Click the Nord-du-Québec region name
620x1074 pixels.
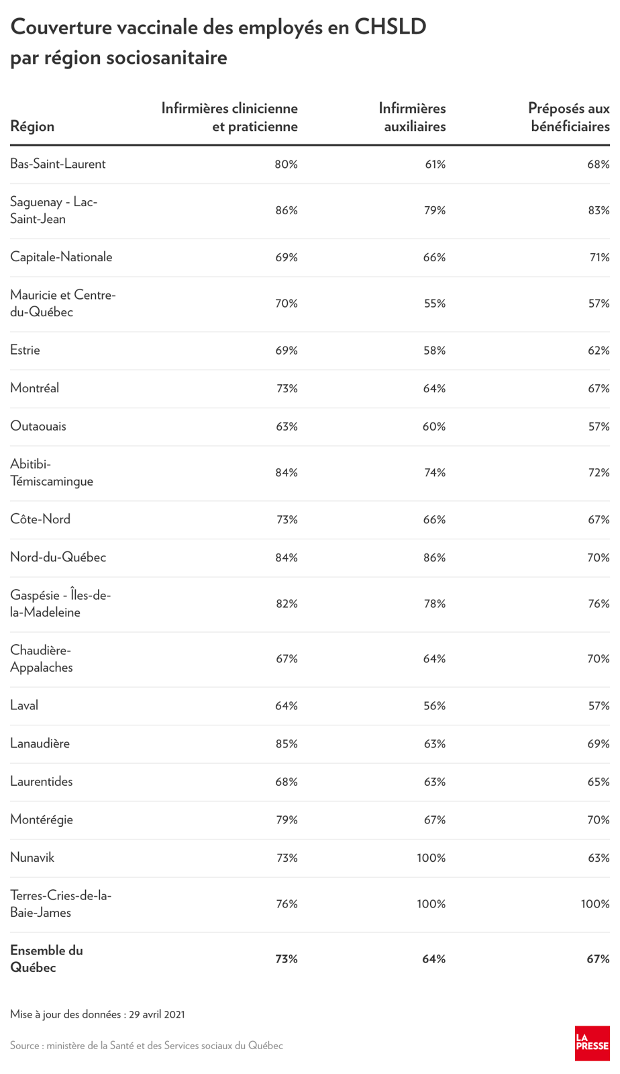coord(58,557)
